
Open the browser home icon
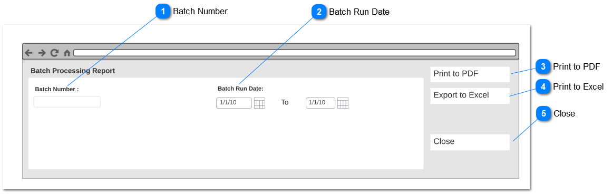pyautogui.click(x=67, y=53)
